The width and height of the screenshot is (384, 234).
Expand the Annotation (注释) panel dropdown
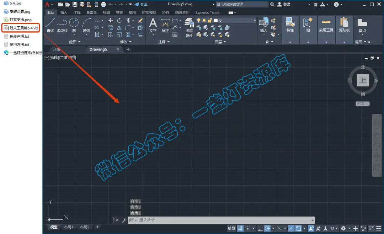pos(164,42)
